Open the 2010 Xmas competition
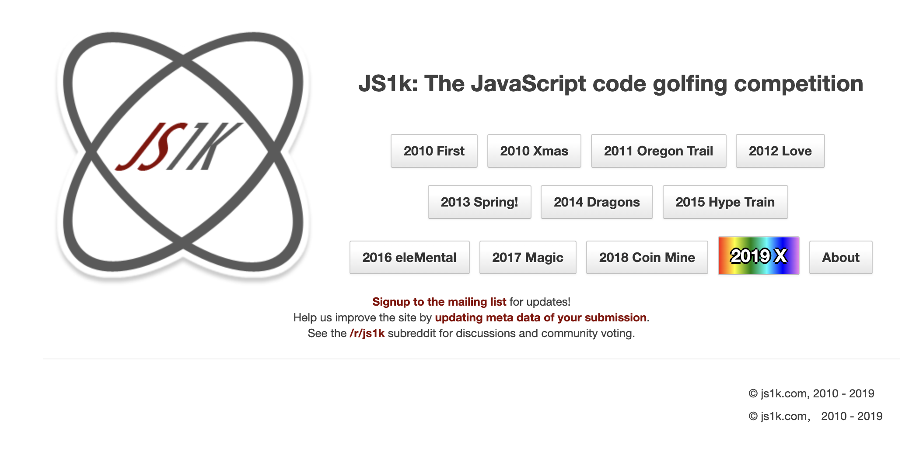Viewport: 902px width, 455px height. [x=534, y=151]
